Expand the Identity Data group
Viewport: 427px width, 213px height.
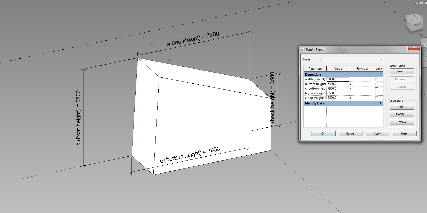(381, 103)
